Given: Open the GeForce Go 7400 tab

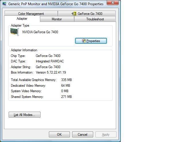Looking at the screenshot, I should click(87, 13).
